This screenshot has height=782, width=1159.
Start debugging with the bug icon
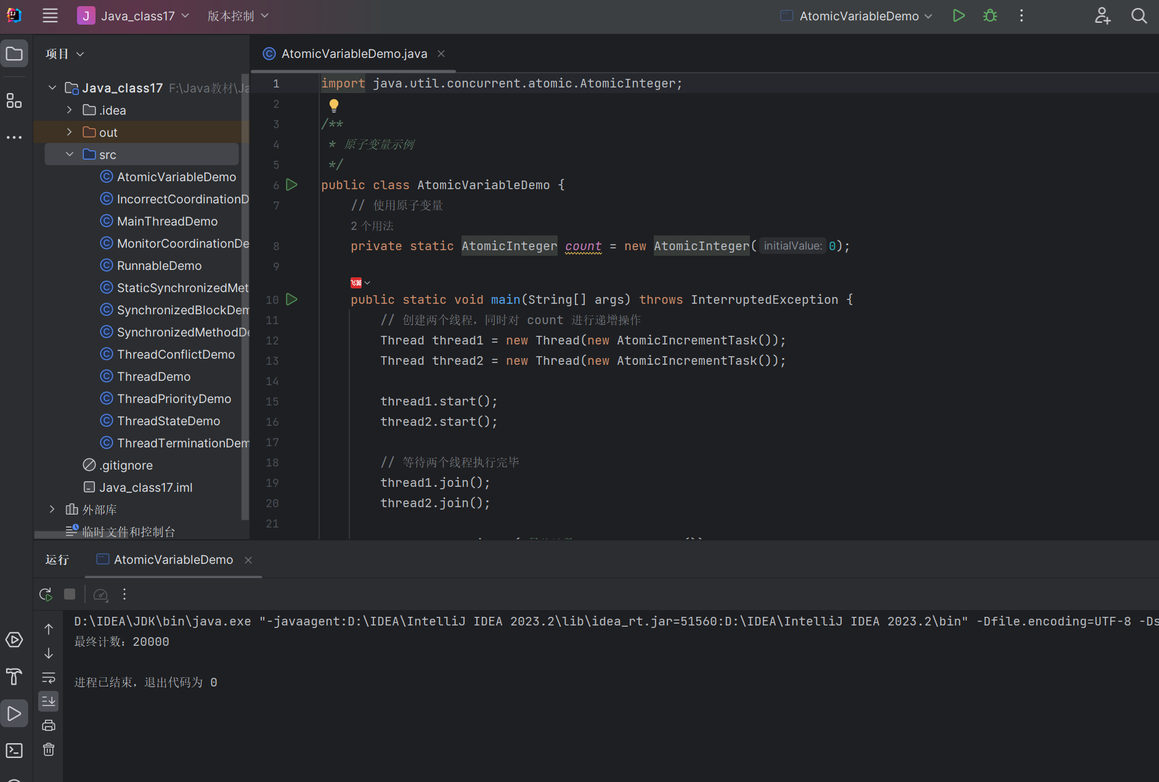pyautogui.click(x=990, y=16)
